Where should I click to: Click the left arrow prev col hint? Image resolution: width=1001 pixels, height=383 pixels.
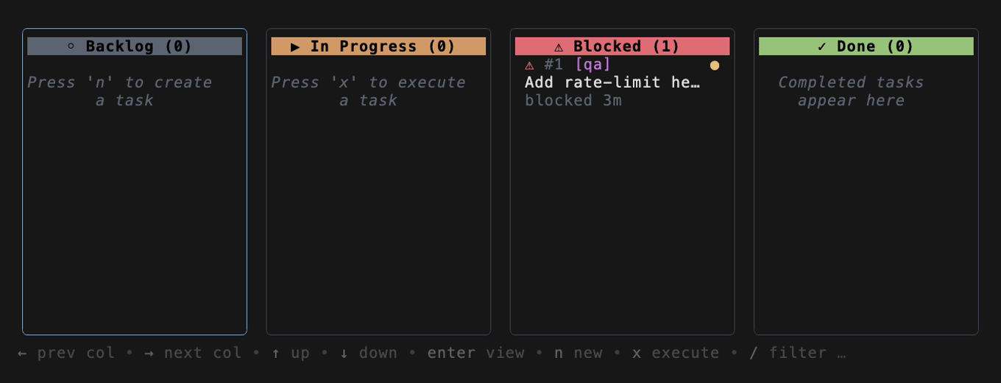click(66, 353)
